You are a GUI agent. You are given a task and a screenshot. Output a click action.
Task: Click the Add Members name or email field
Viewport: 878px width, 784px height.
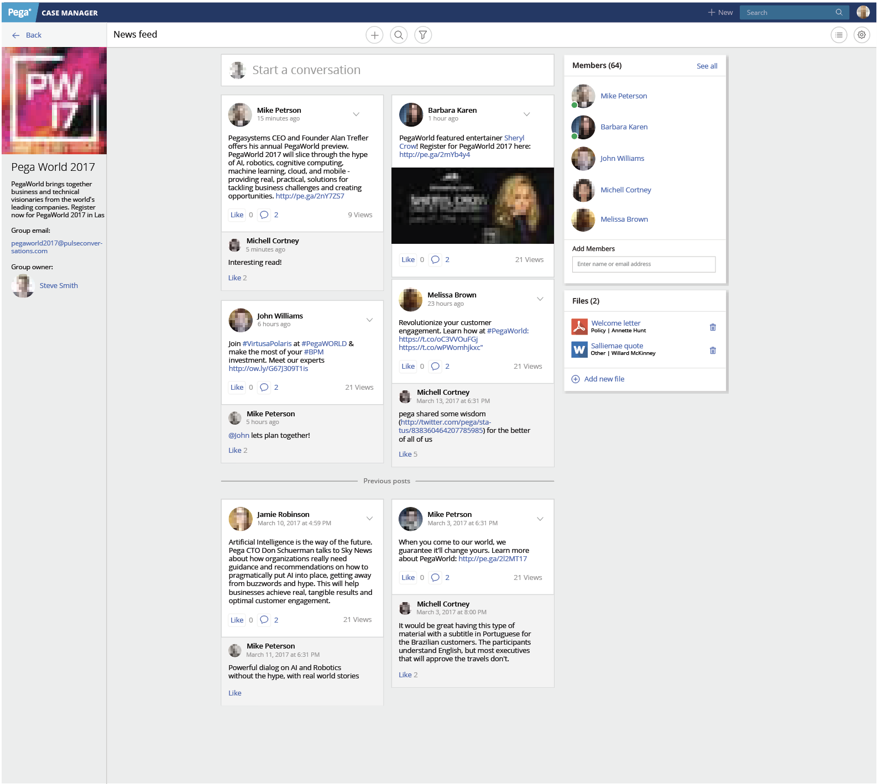click(x=644, y=264)
